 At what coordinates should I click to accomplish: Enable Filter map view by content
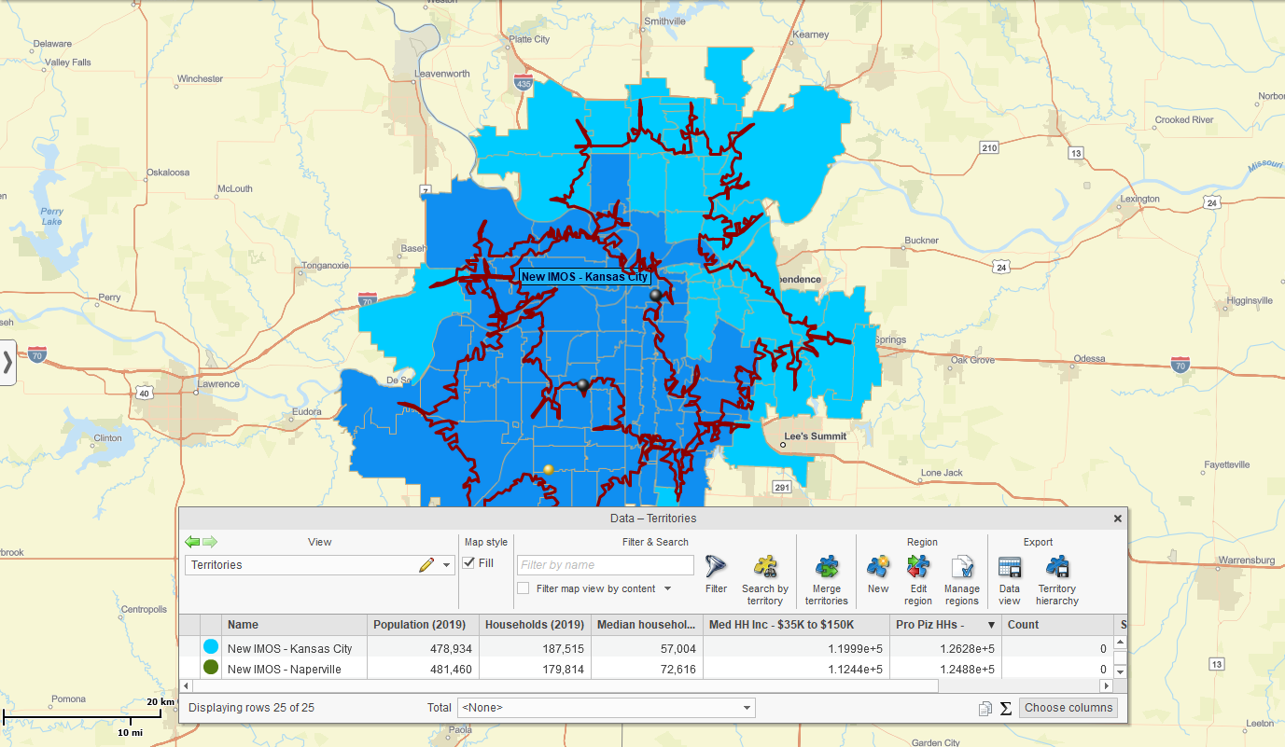[524, 587]
